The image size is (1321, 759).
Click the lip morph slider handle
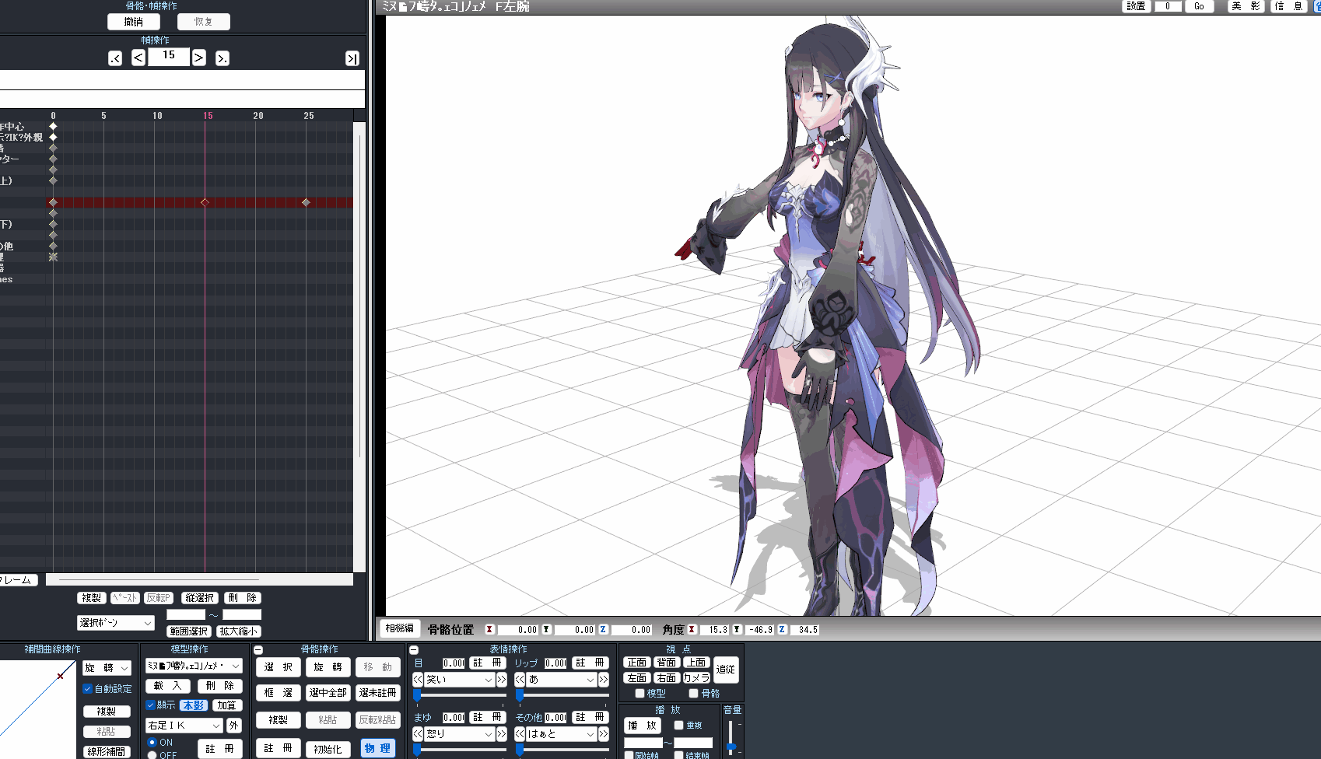[x=520, y=695]
